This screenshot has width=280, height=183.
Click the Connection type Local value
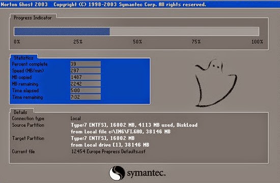pyautogui.click(x=75, y=118)
